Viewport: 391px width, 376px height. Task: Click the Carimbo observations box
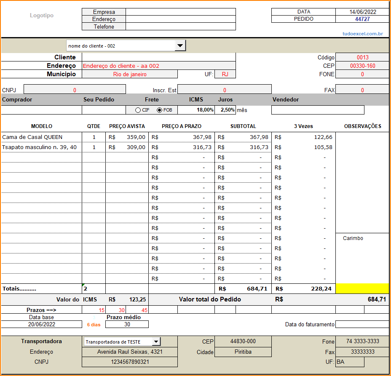(x=362, y=257)
